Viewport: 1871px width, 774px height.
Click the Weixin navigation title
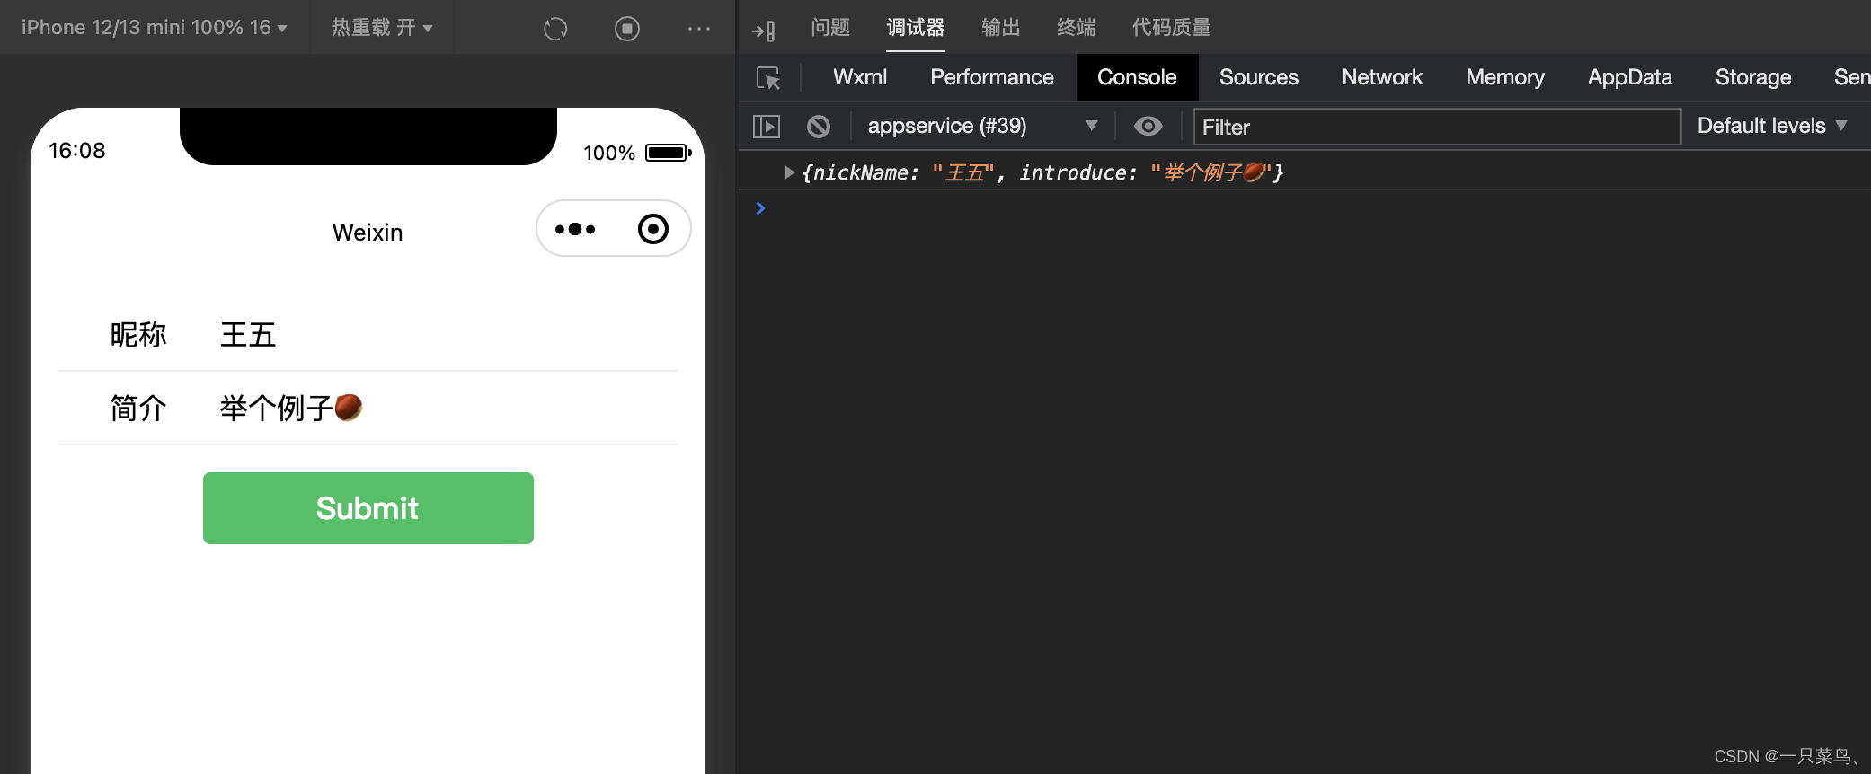point(368,233)
